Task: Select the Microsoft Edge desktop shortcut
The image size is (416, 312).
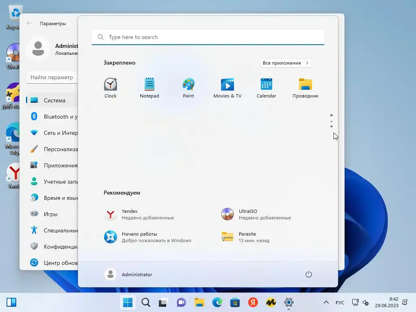Action: click(12, 139)
